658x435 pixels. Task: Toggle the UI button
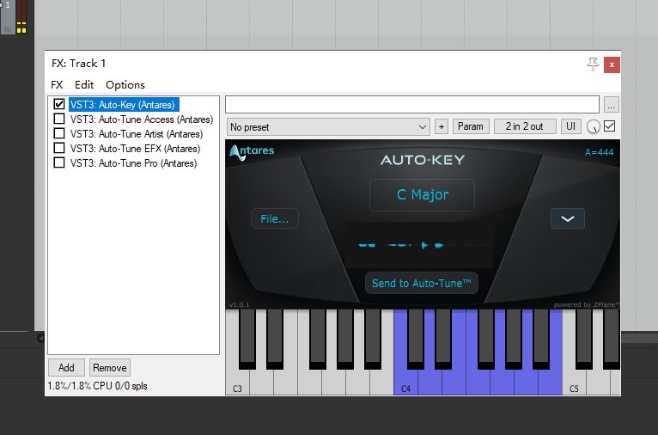point(570,126)
